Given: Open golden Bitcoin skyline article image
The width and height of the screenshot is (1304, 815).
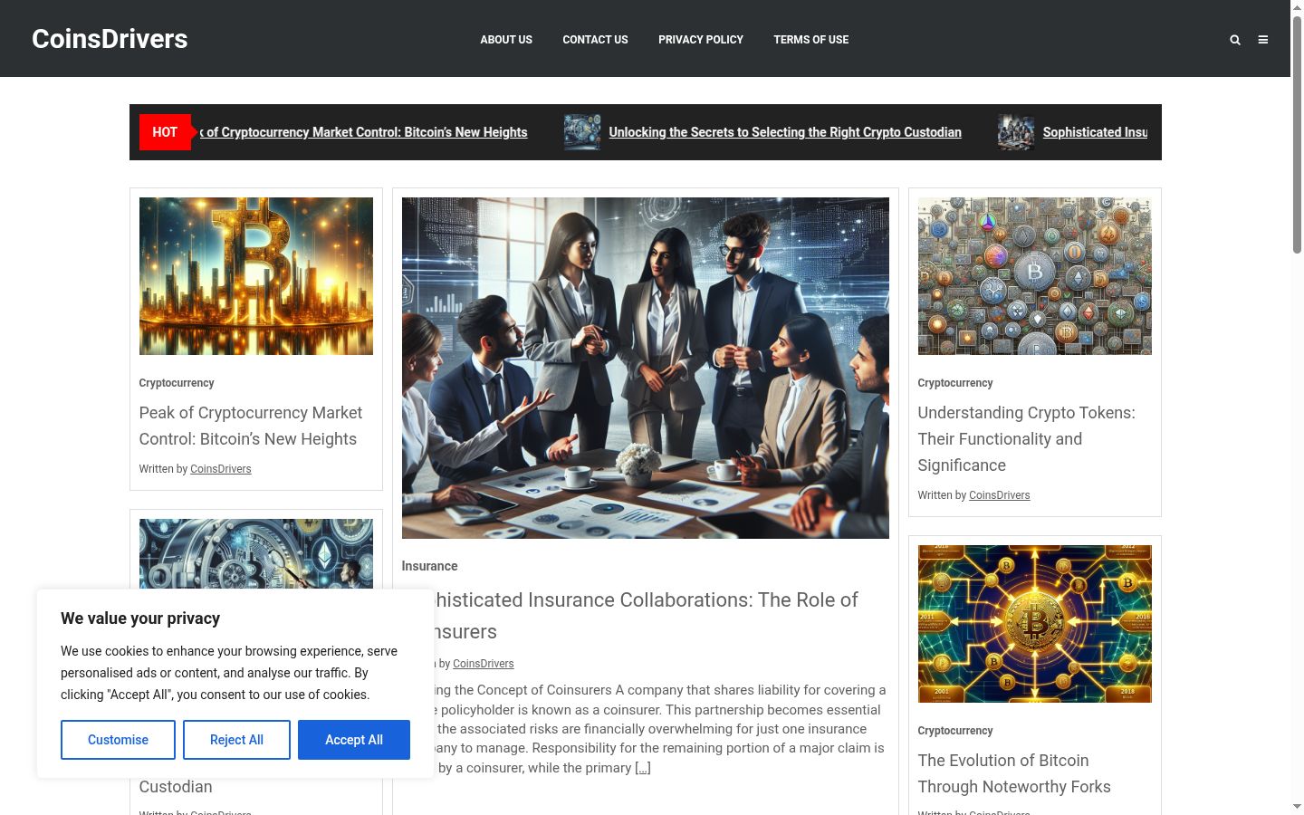Looking at the screenshot, I should click(256, 276).
